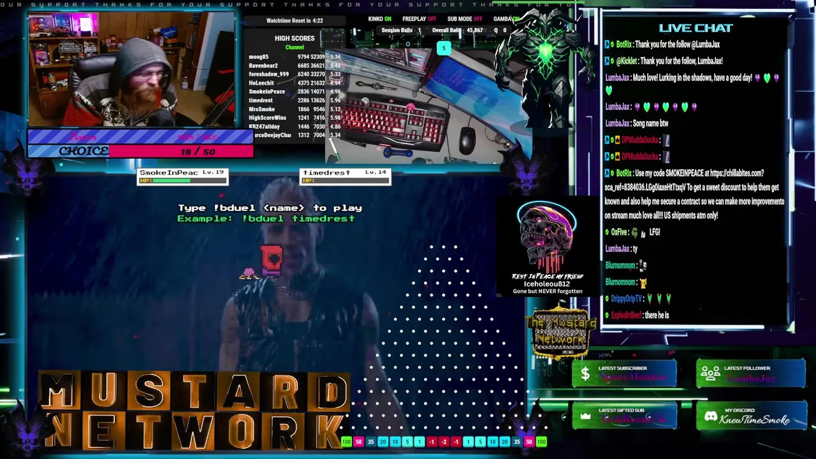Click the overhead keyboard desk camera feed

427,105
